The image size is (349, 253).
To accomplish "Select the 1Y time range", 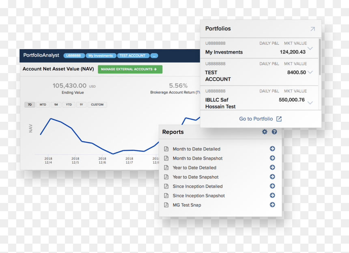I will tap(81, 105).
